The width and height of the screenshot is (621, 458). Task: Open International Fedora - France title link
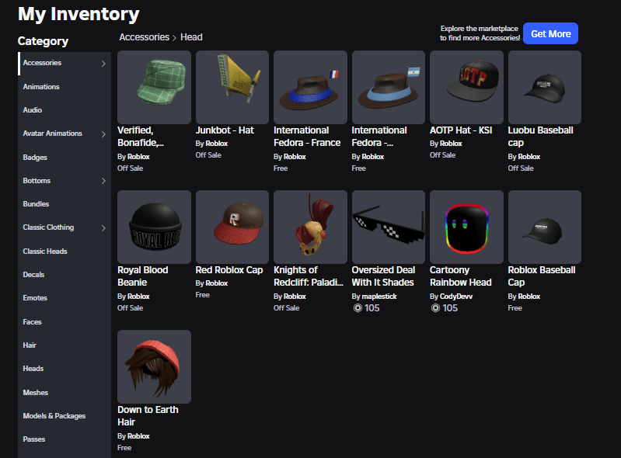click(307, 137)
